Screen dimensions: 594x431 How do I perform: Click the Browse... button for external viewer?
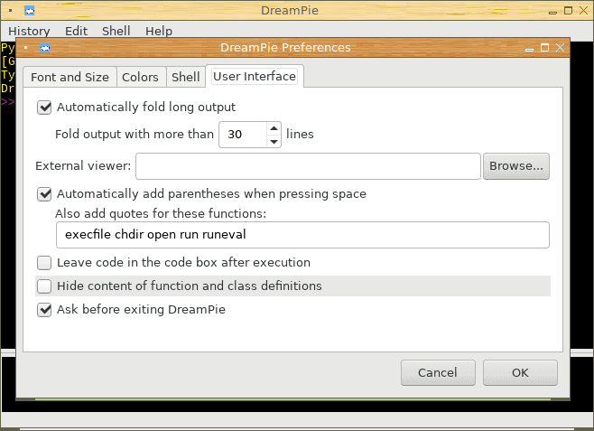[x=516, y=166]
